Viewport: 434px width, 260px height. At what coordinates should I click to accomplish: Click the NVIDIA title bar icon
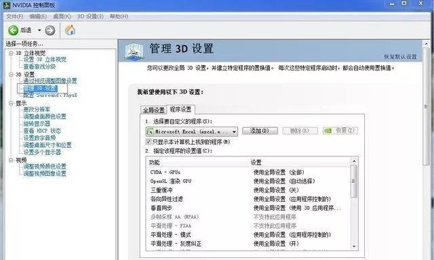click(x=7, y=5)
